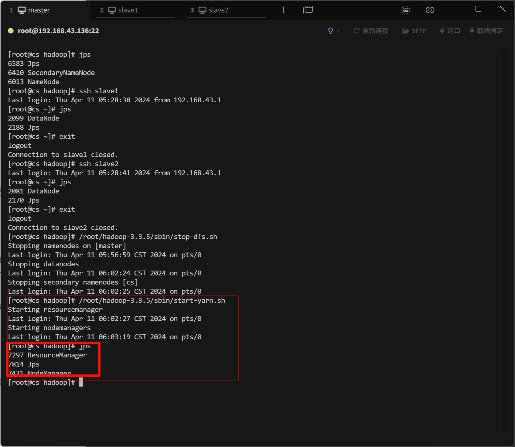Click the root@192.168.43.136:22 host label
515x447 pixels.
point(58,31)
